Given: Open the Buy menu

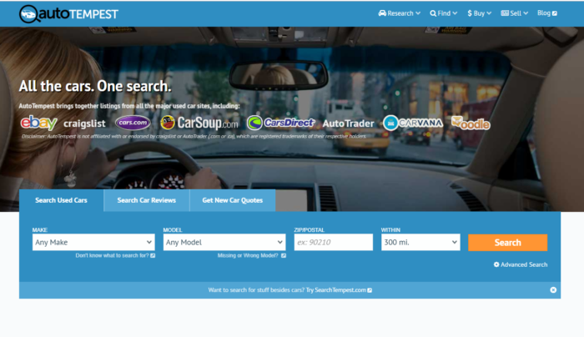Looking at the screenshot, I should point(480,13).
